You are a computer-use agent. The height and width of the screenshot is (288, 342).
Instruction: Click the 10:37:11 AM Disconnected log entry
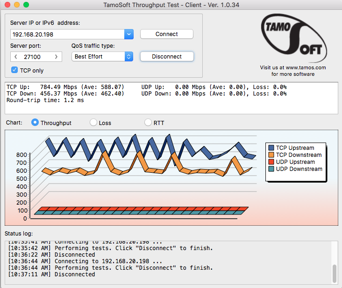(x=51, y=274)
